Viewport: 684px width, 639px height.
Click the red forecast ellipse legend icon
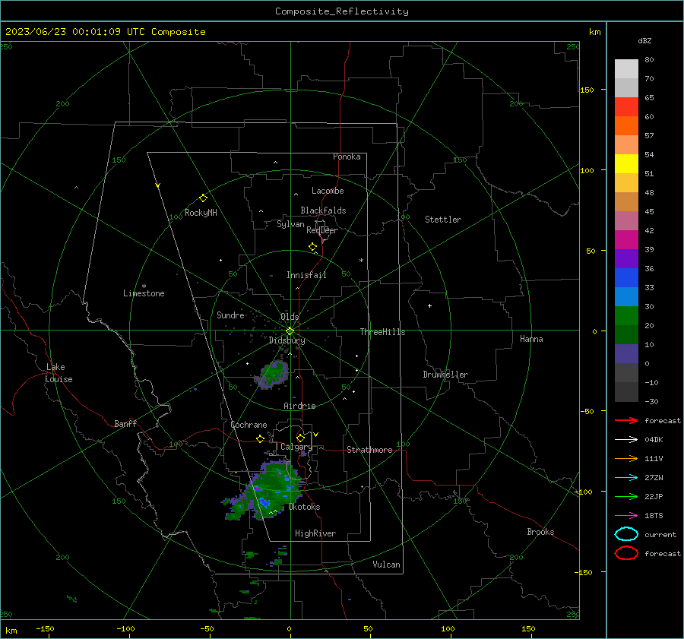point(626,553)
